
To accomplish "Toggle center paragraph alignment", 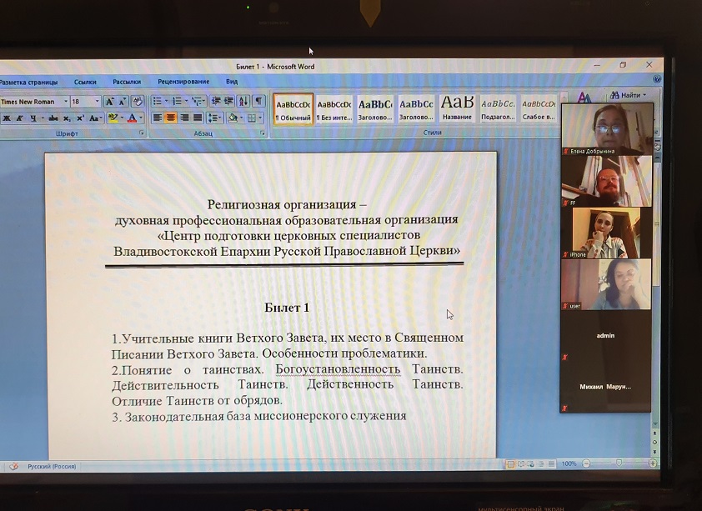I will (171, 118).
